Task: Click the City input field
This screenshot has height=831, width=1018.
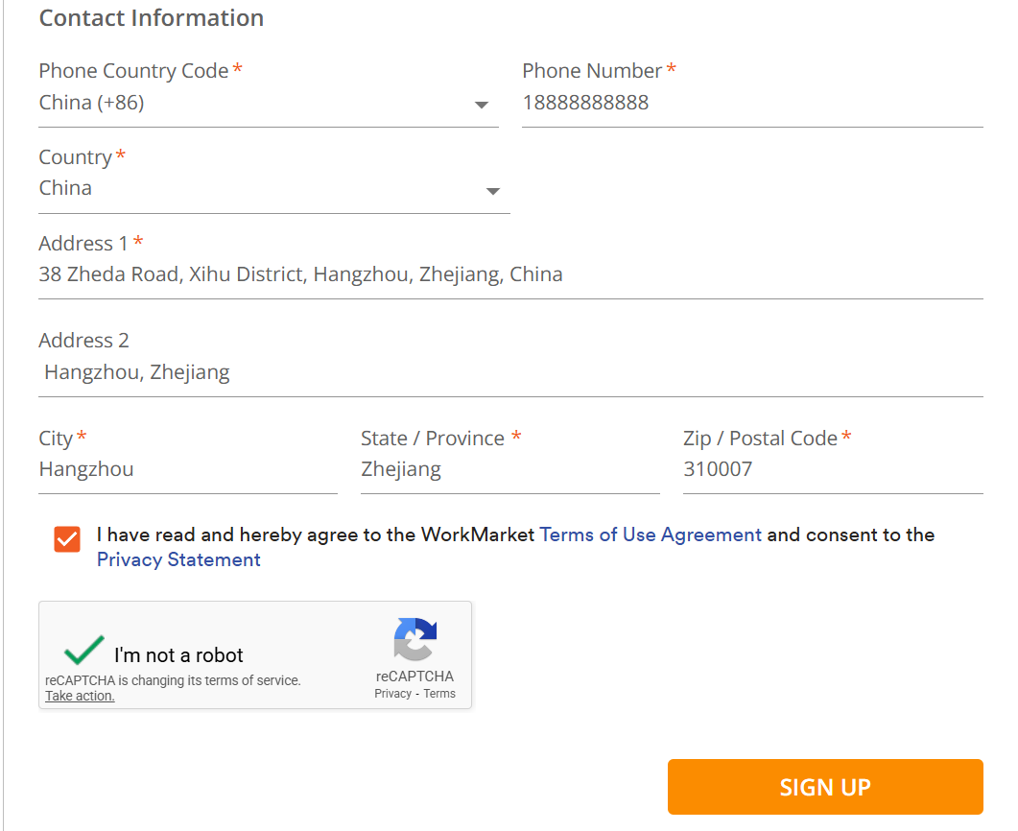Action: pos(188,469)
